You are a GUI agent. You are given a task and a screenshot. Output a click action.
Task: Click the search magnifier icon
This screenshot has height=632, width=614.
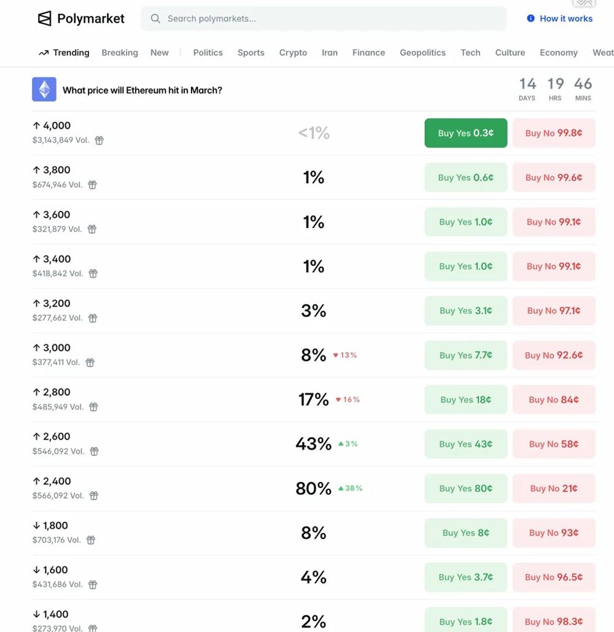[x=155, y=18]
